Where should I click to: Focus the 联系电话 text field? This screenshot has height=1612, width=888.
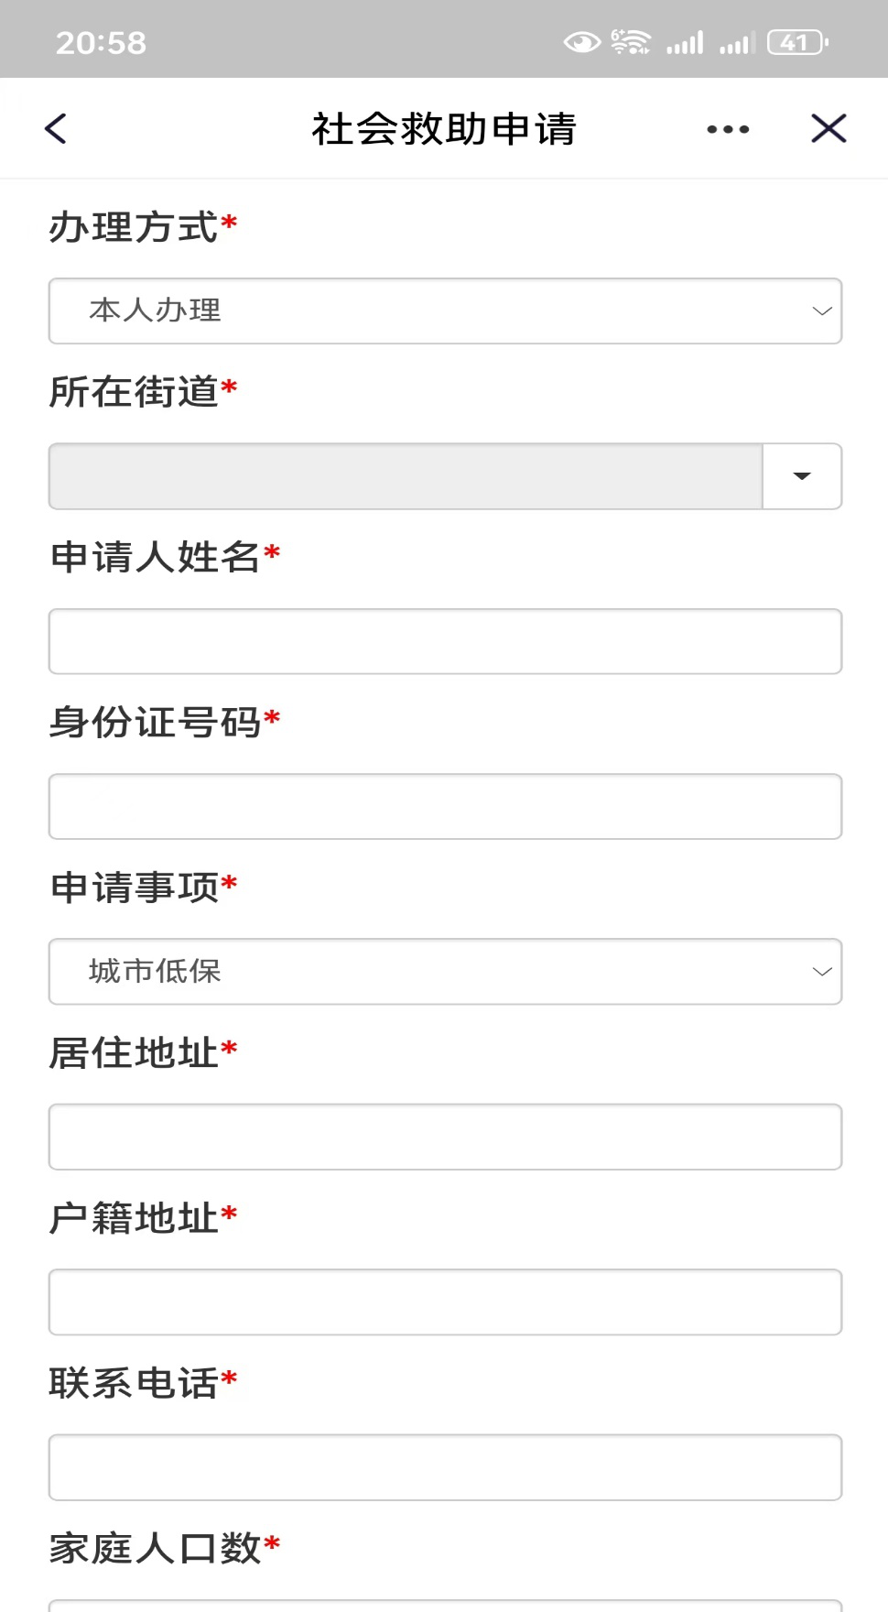445,1467
